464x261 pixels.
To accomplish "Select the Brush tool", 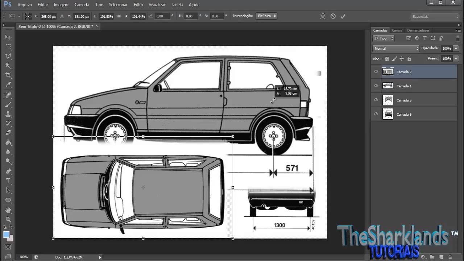I will pos(8,104).
